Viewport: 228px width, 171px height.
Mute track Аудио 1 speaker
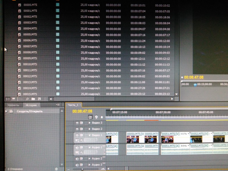point(77,147)
